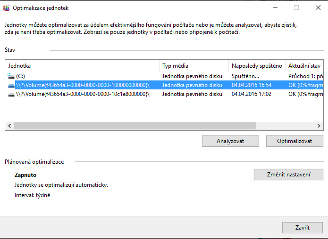328x239 pixels.
Task: Click the drive icon of the Volume ending 10c1e8000000
Action: point(11,94)
